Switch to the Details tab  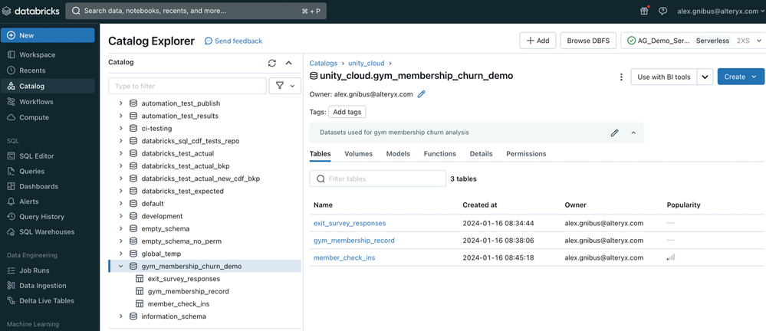point(482,154)
